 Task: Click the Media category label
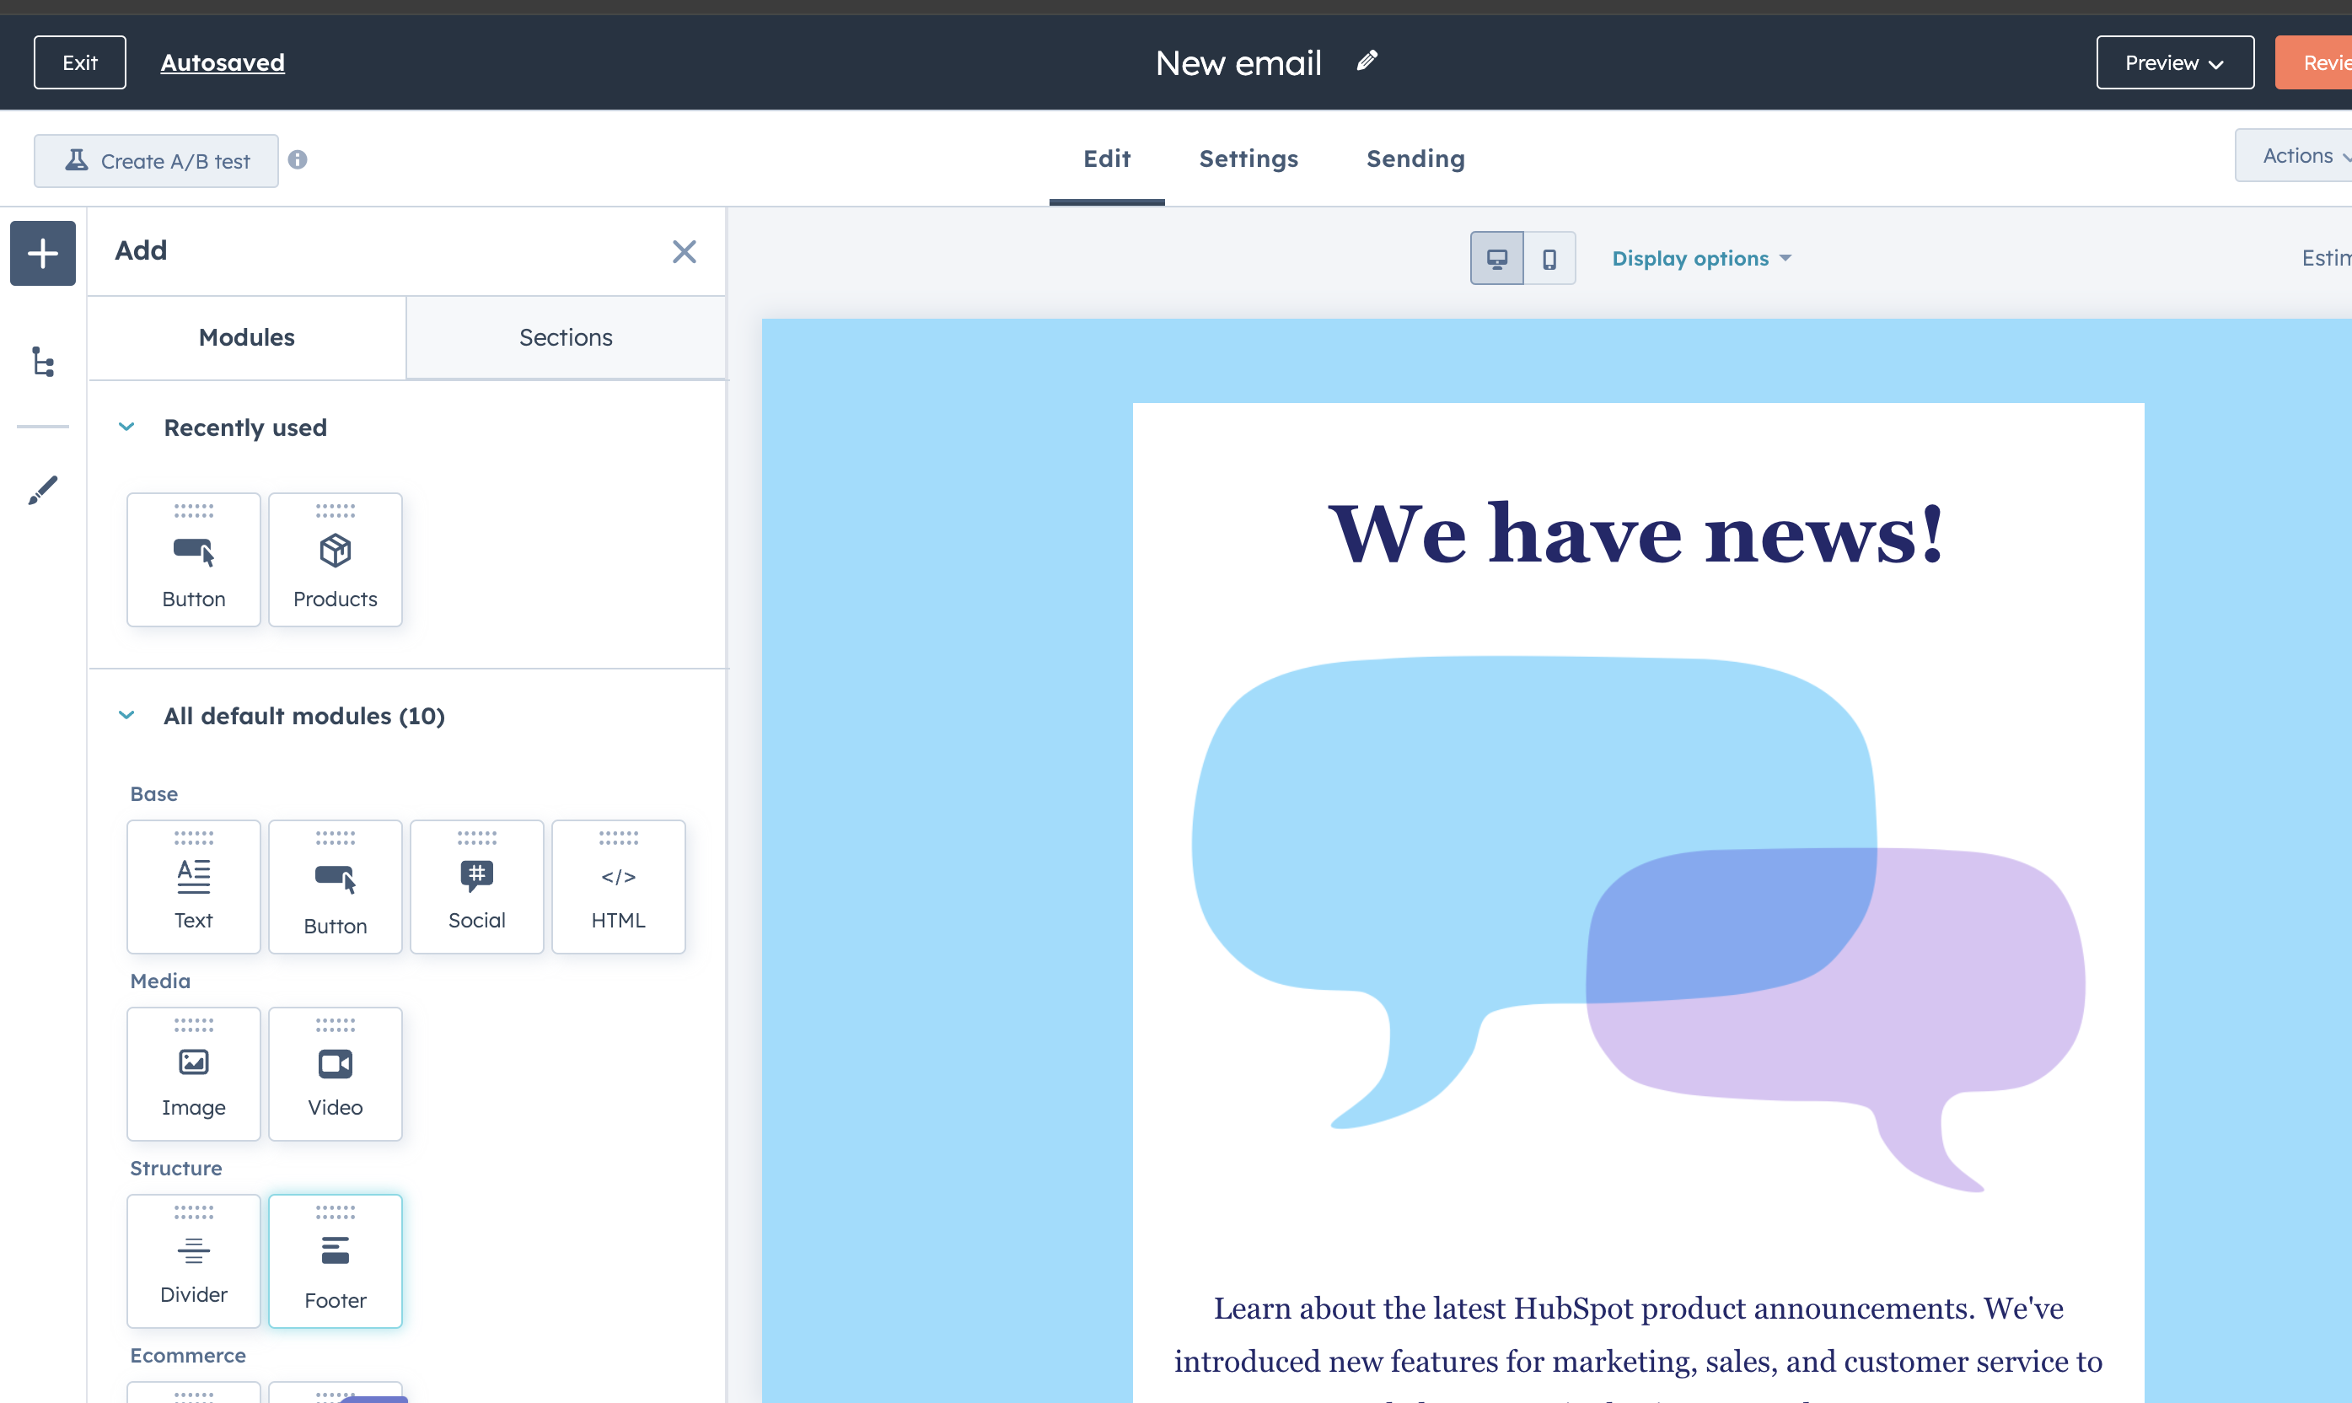point(159,981)
